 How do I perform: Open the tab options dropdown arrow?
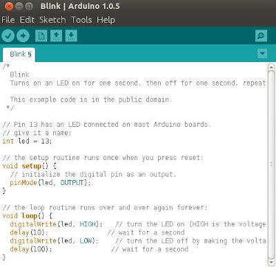(x=262, y=54)
